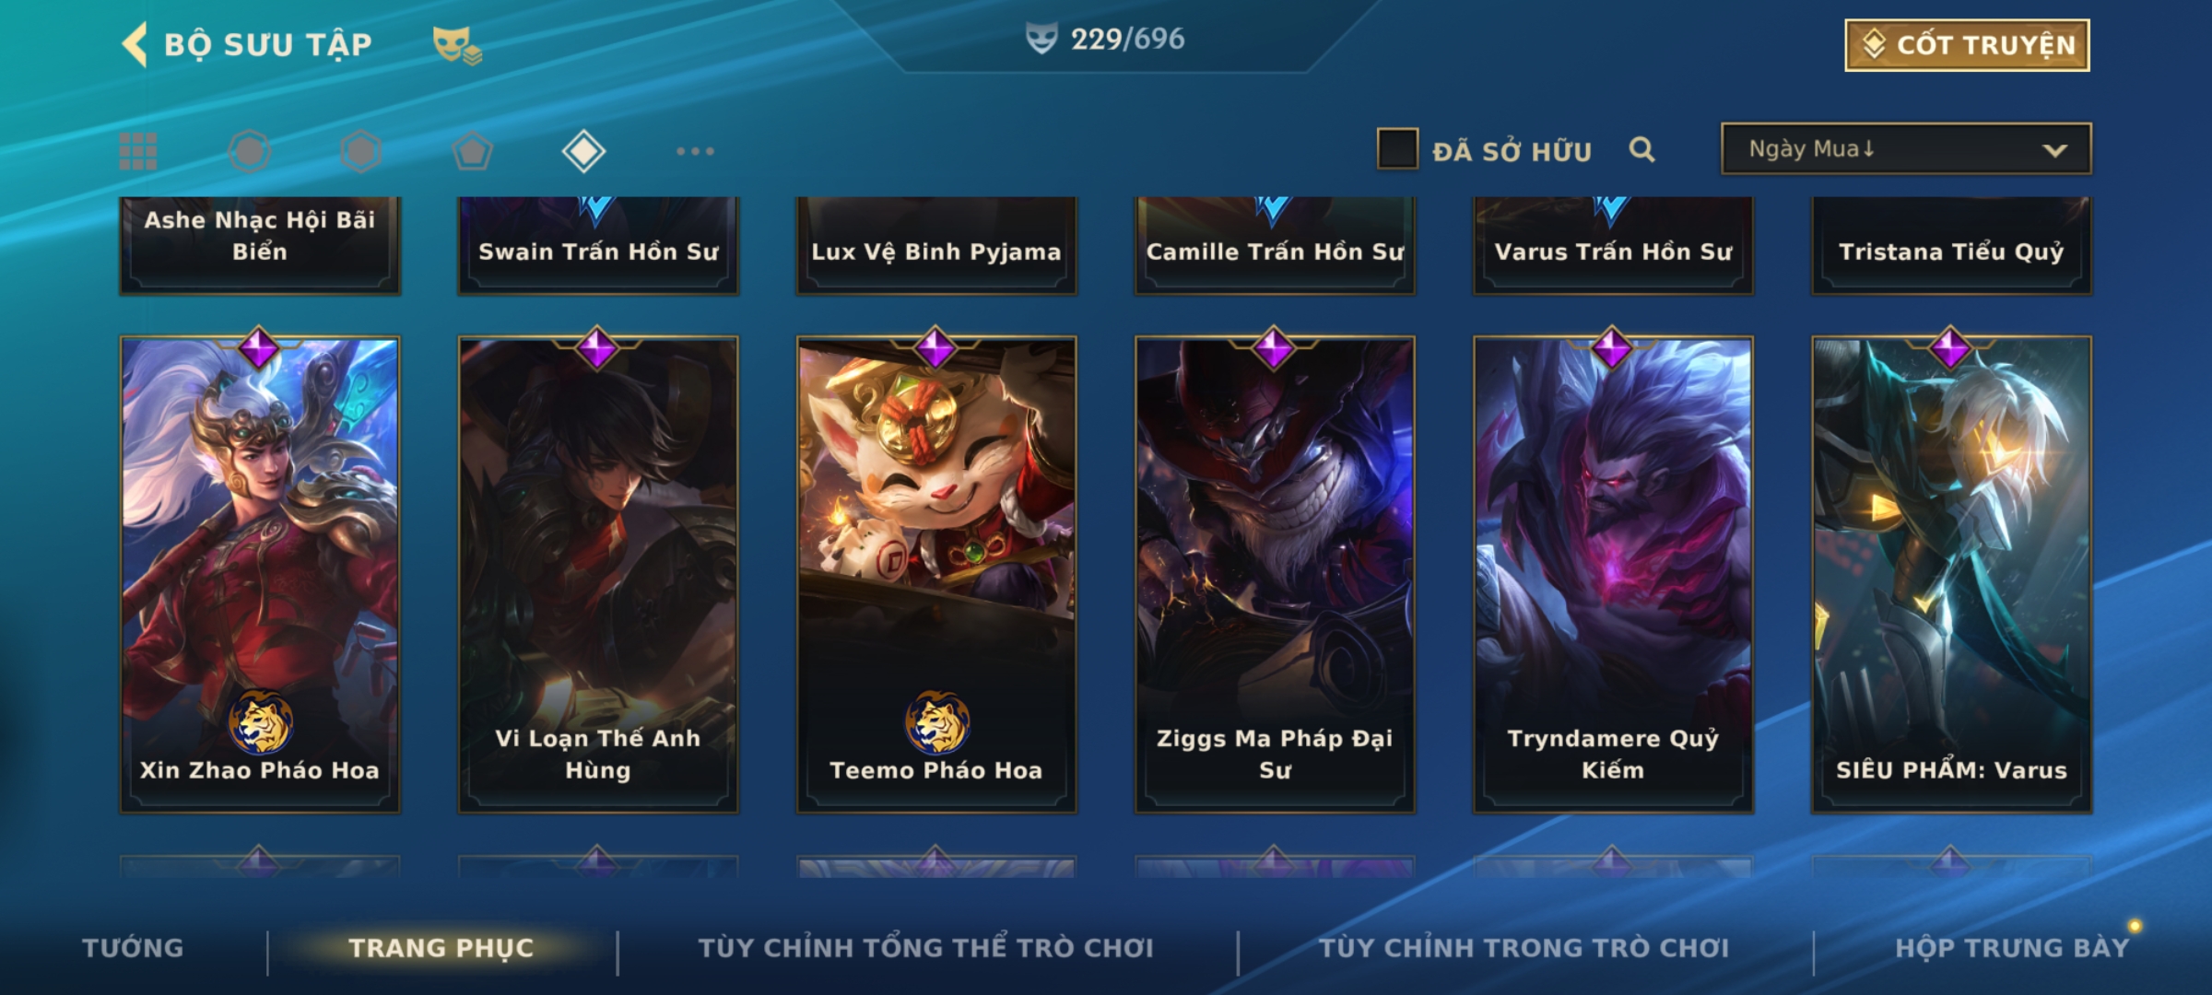Open the Hộp Trưng Bày tab
The width and height of the screenshot is (2212, 995).
click(2012, 948)
